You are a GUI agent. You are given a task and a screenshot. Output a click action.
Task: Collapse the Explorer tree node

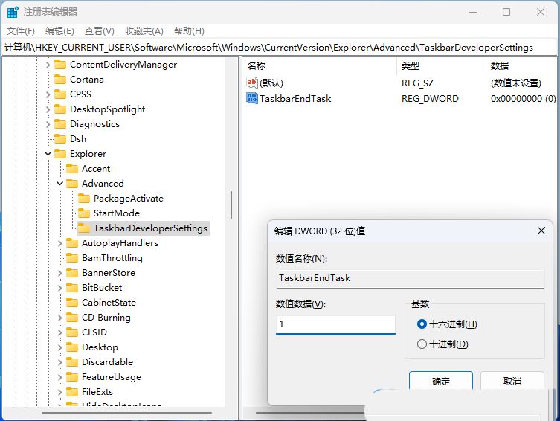[x=48, y=154]
